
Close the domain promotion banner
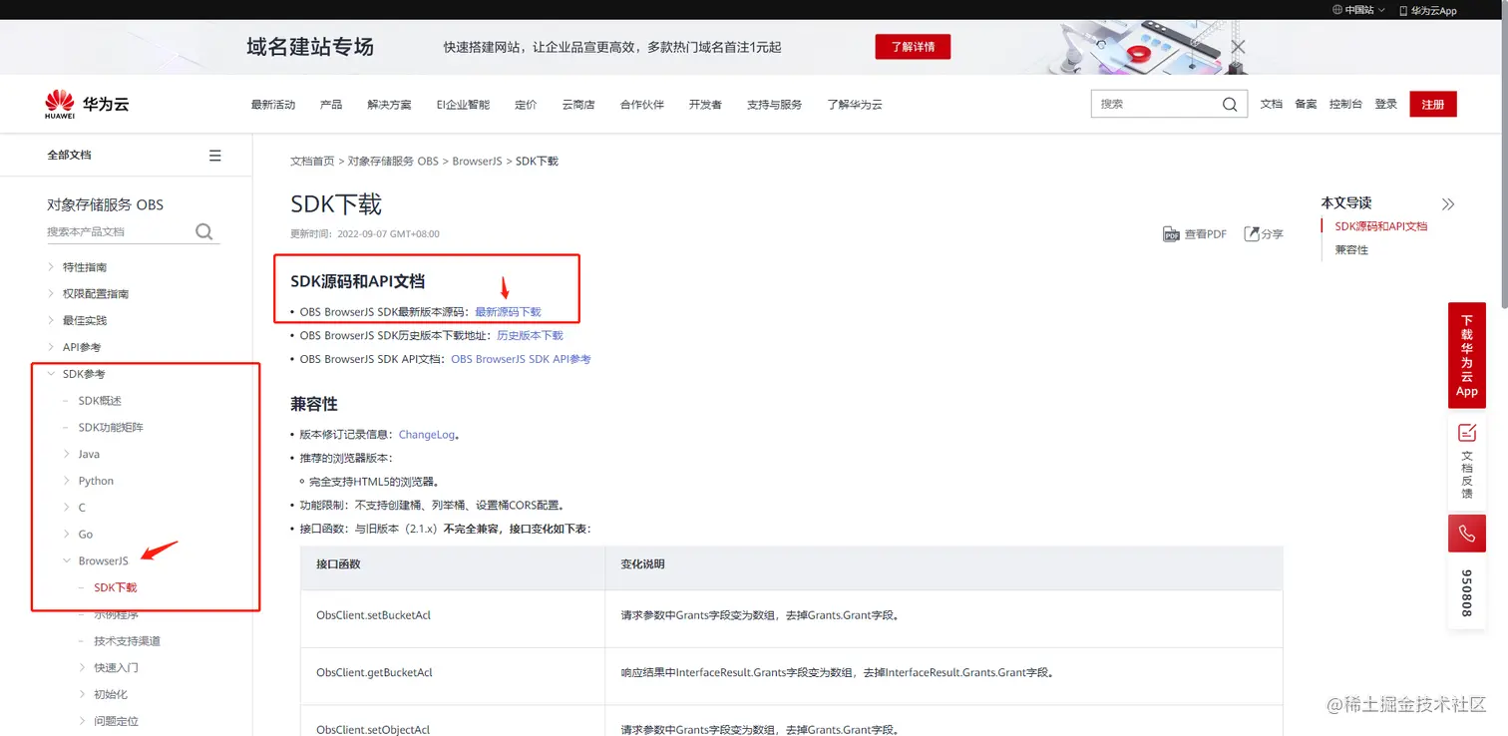1238,47
